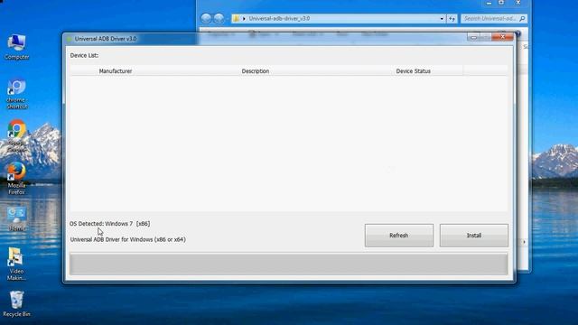Screen dimensions: 578x325
Task: Go back in Explorer window
Action: 206,18
